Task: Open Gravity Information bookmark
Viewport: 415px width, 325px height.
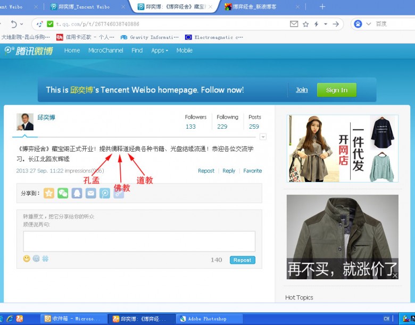Action: pos(150,37)
